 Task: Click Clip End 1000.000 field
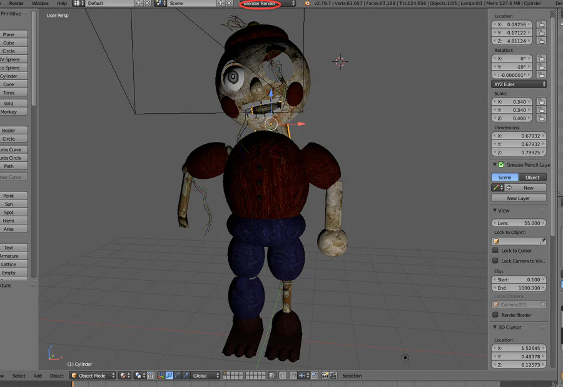[x=519, y=288]
